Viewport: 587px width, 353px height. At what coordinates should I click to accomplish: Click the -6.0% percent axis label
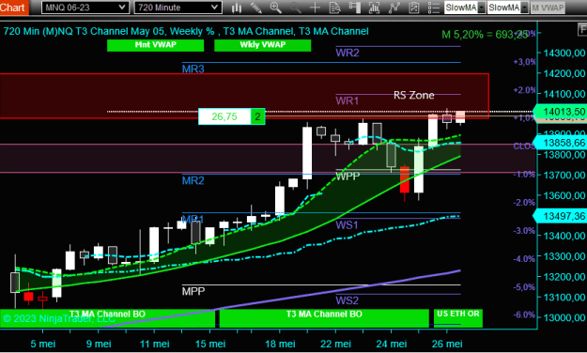coord(524,315)
